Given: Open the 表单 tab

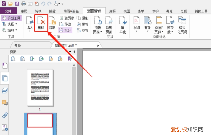Looking at the screenshot, I should tap(141, 11).
